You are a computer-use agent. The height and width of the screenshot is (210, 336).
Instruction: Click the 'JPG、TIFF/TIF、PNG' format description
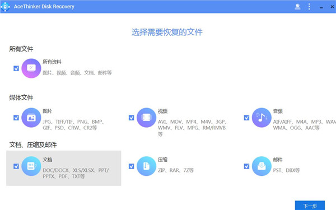(x=73, y=125)
